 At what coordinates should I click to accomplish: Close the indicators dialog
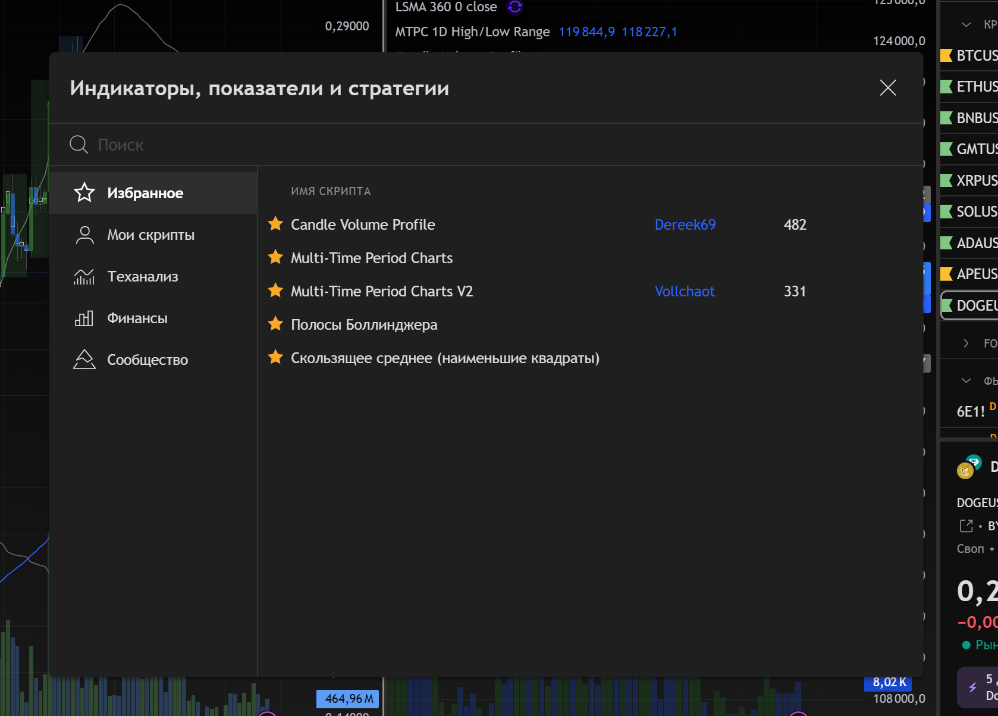pos(887,88)
